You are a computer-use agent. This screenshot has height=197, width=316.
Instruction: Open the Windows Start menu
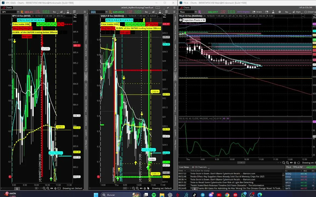96,195
